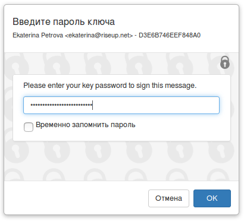Screen dimensions: 247x221
Task: Click the ekaterina@riseup.net email address
Action: point(99,35)
